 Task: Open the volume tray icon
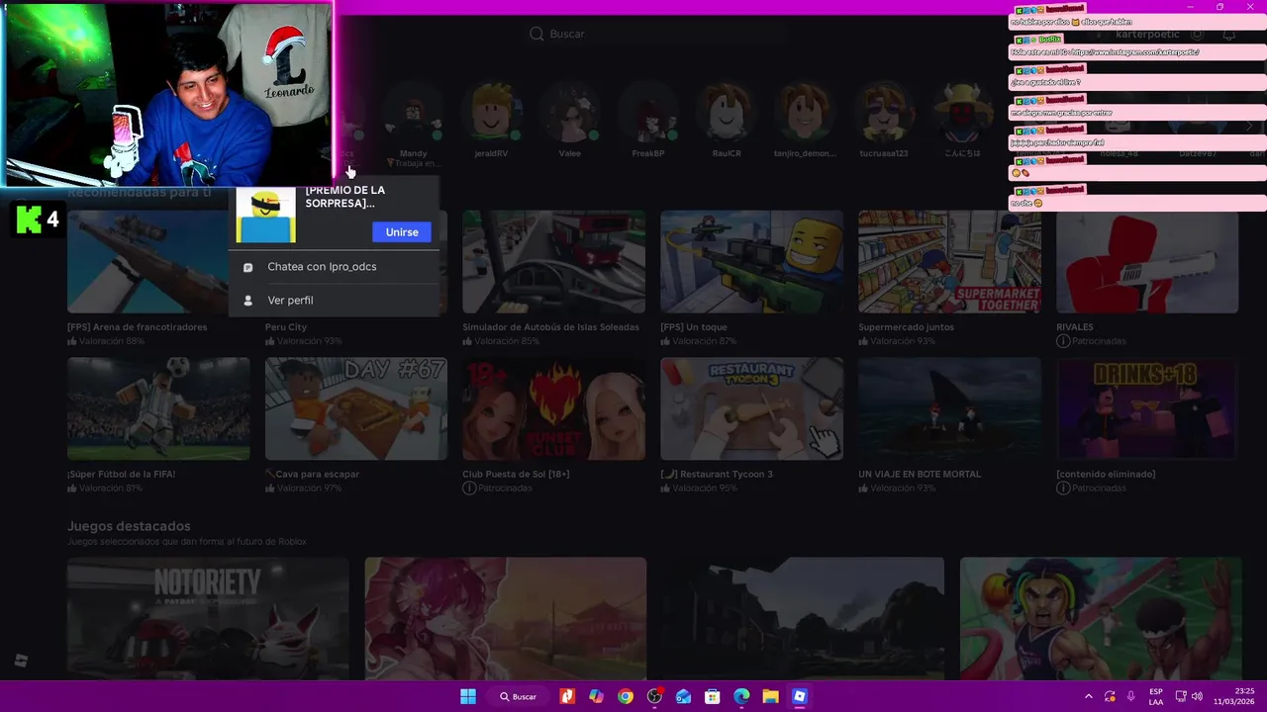click(x=1198, y=696)
